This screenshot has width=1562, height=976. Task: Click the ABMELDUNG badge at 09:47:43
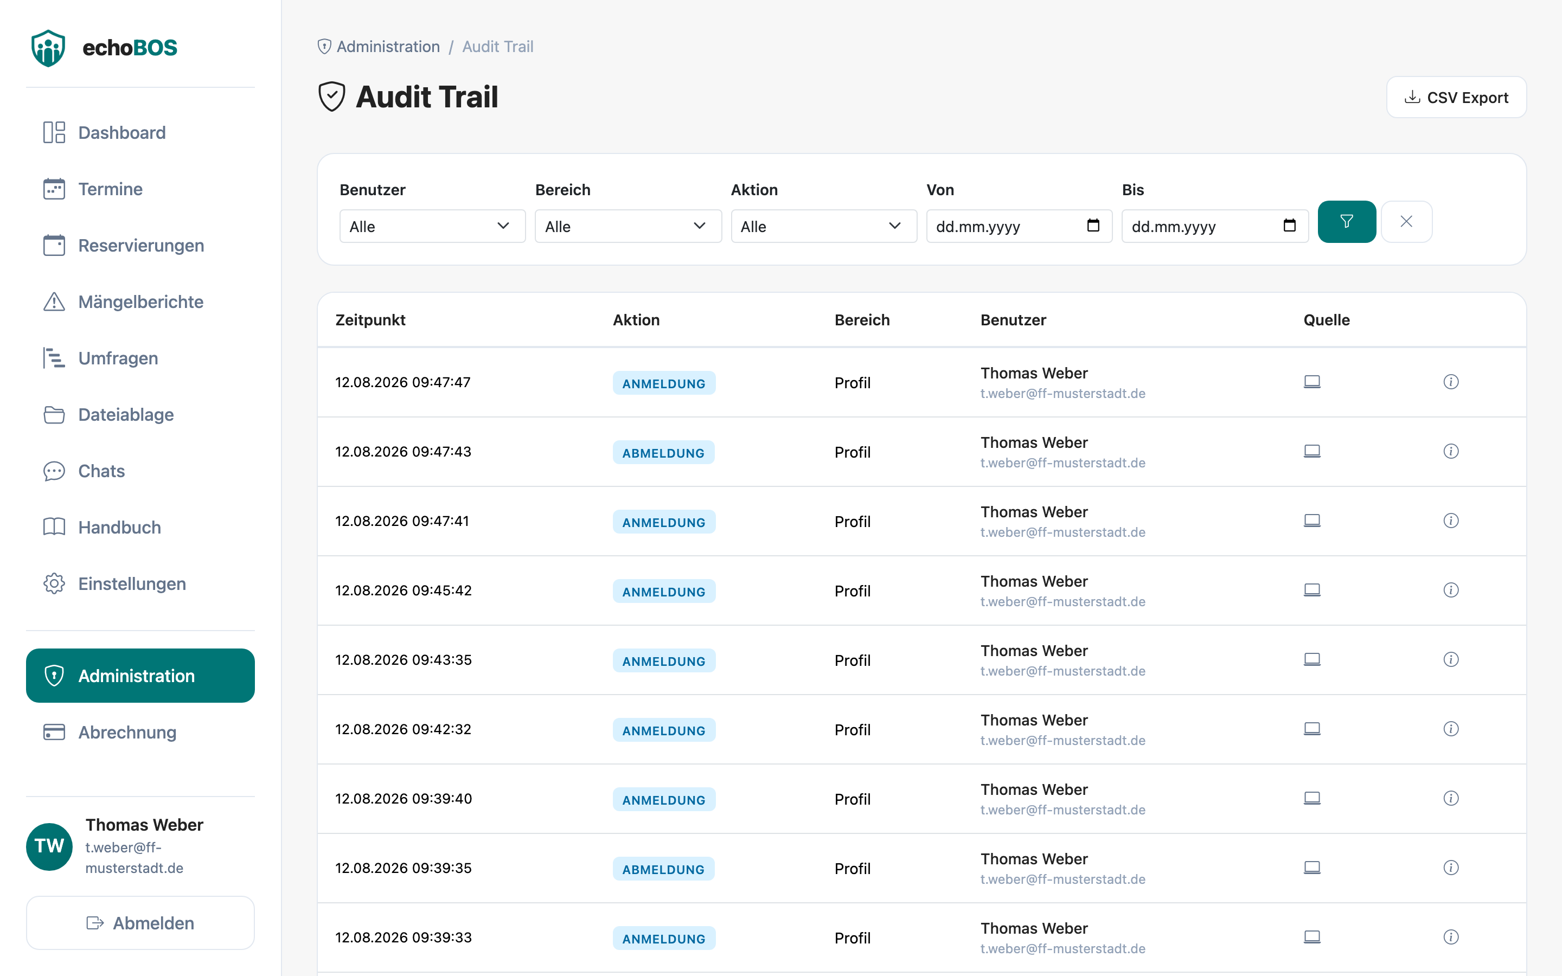663,453
